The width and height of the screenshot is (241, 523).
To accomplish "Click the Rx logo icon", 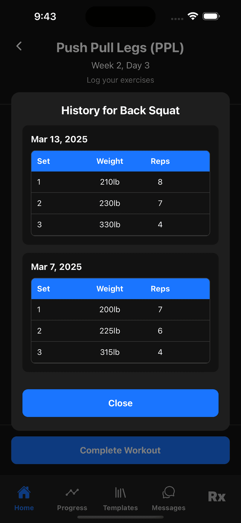I will 216,497.
